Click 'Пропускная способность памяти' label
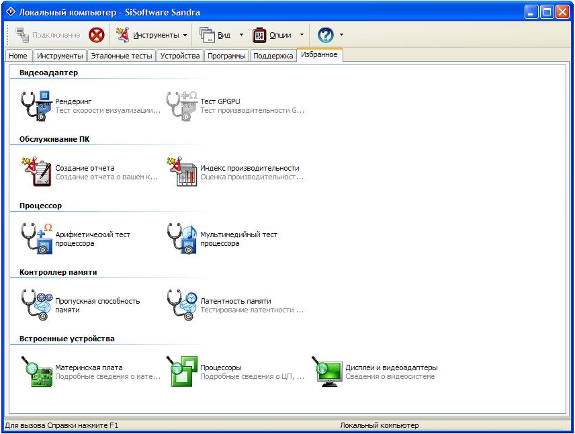The image size is (575, 434). (97, 305)
